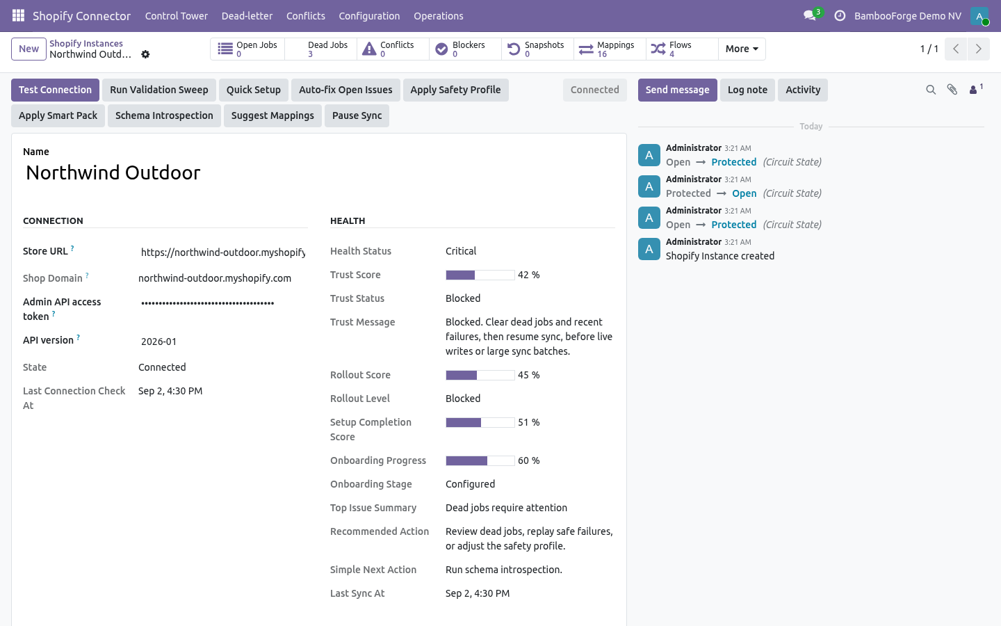Viewport: 1001px width, 626px height.
Task: Open the Dead-letter menu
Action: (x=247, y=15)
